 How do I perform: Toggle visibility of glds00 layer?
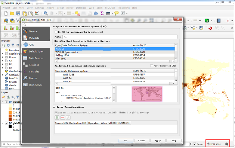pos(6,123)
